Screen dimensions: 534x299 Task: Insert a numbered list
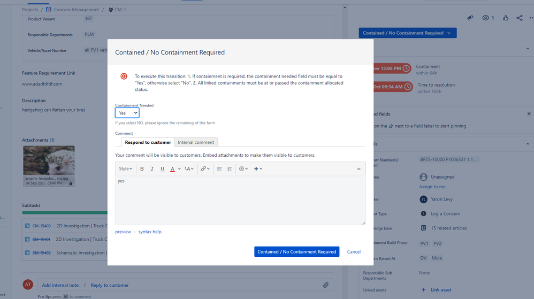pos(230,168)
